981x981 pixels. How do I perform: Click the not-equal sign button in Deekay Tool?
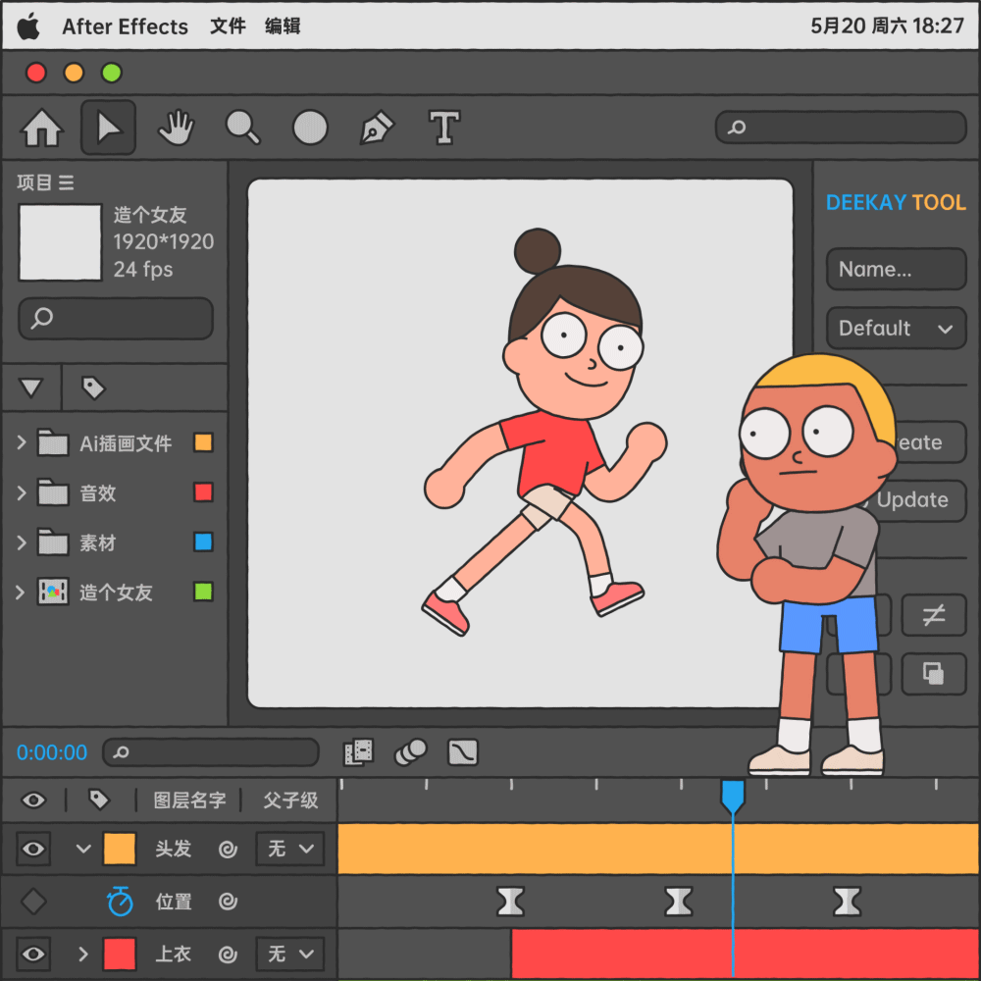click(934, 615)
